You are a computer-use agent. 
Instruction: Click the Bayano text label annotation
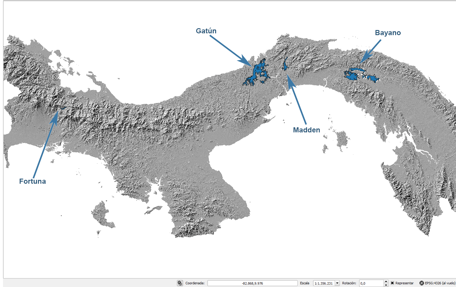click(x=388, y=33)
